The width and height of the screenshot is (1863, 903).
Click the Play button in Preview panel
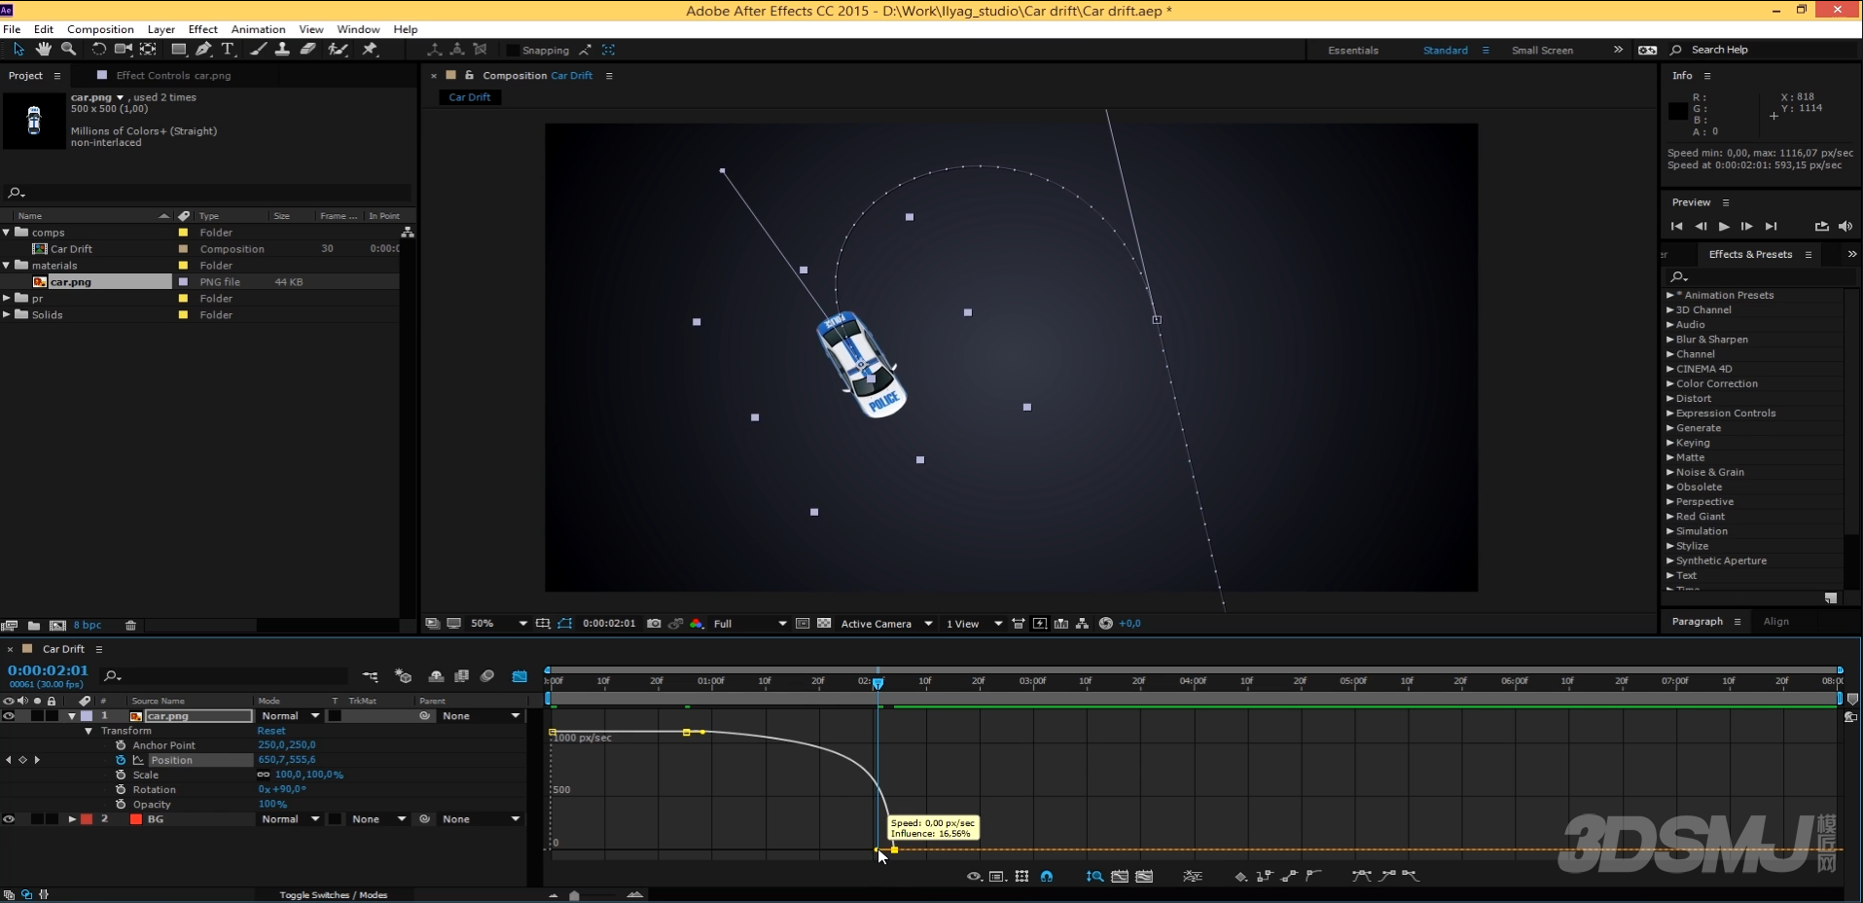click(1724, 227)
